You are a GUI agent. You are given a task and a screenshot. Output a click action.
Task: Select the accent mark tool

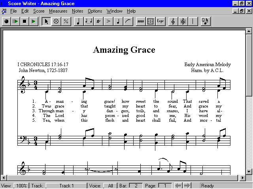(108, 21)
